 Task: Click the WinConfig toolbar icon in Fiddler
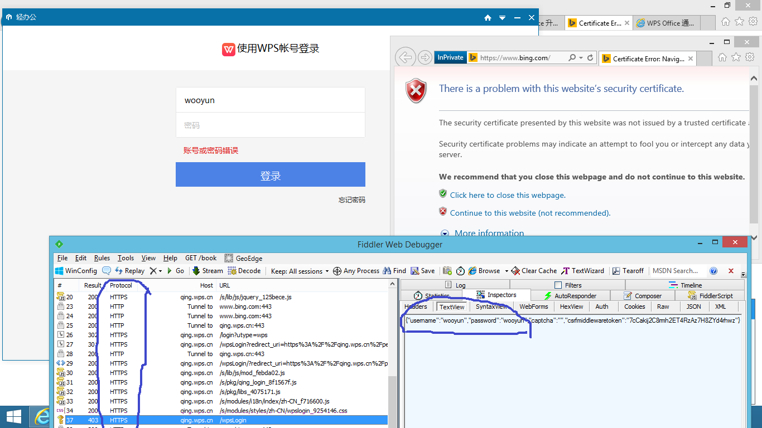click(x=59, y=271)
